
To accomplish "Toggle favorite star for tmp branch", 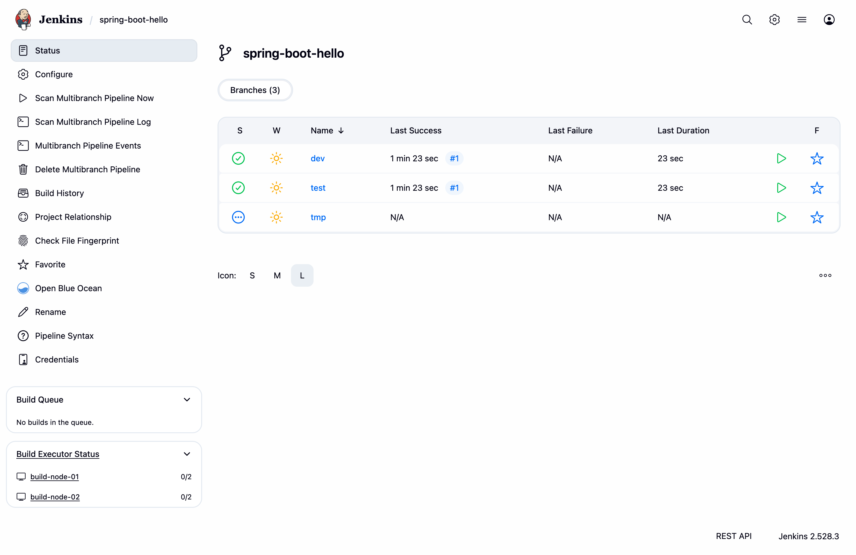I will tap(816, 217).
